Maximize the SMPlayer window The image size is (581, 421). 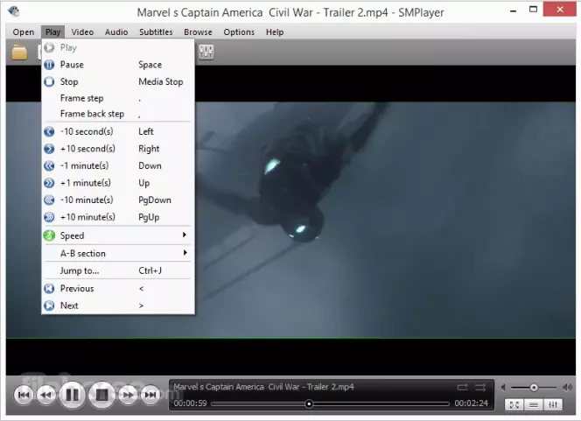533,10
